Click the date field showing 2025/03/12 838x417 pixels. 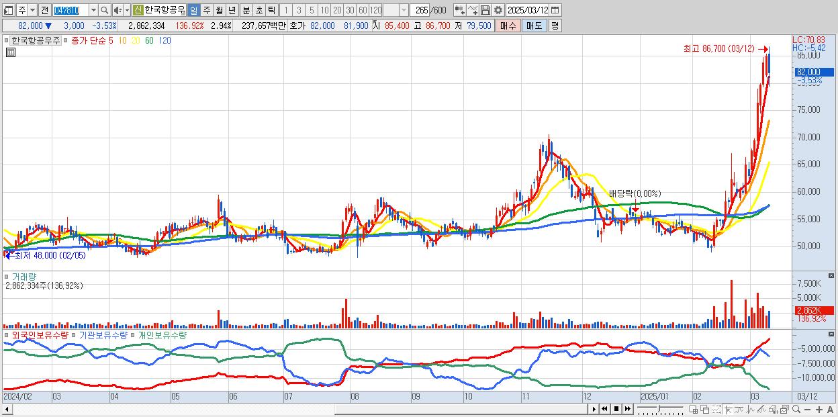(527, 10)
